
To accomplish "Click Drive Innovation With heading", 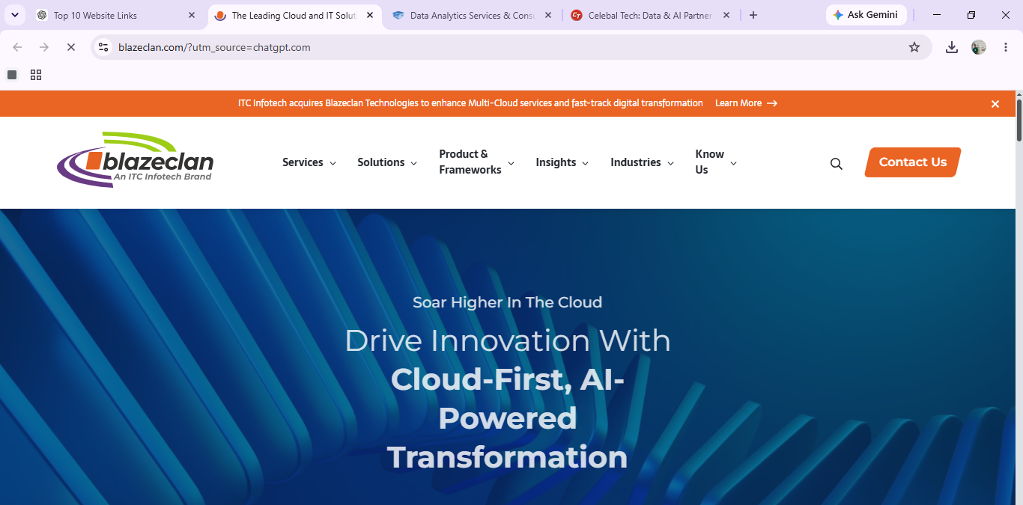I will pyautogui.click(x=508, y=341).
